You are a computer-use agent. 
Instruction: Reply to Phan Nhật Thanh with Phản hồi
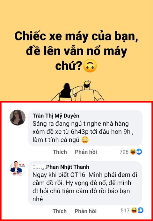86,211
